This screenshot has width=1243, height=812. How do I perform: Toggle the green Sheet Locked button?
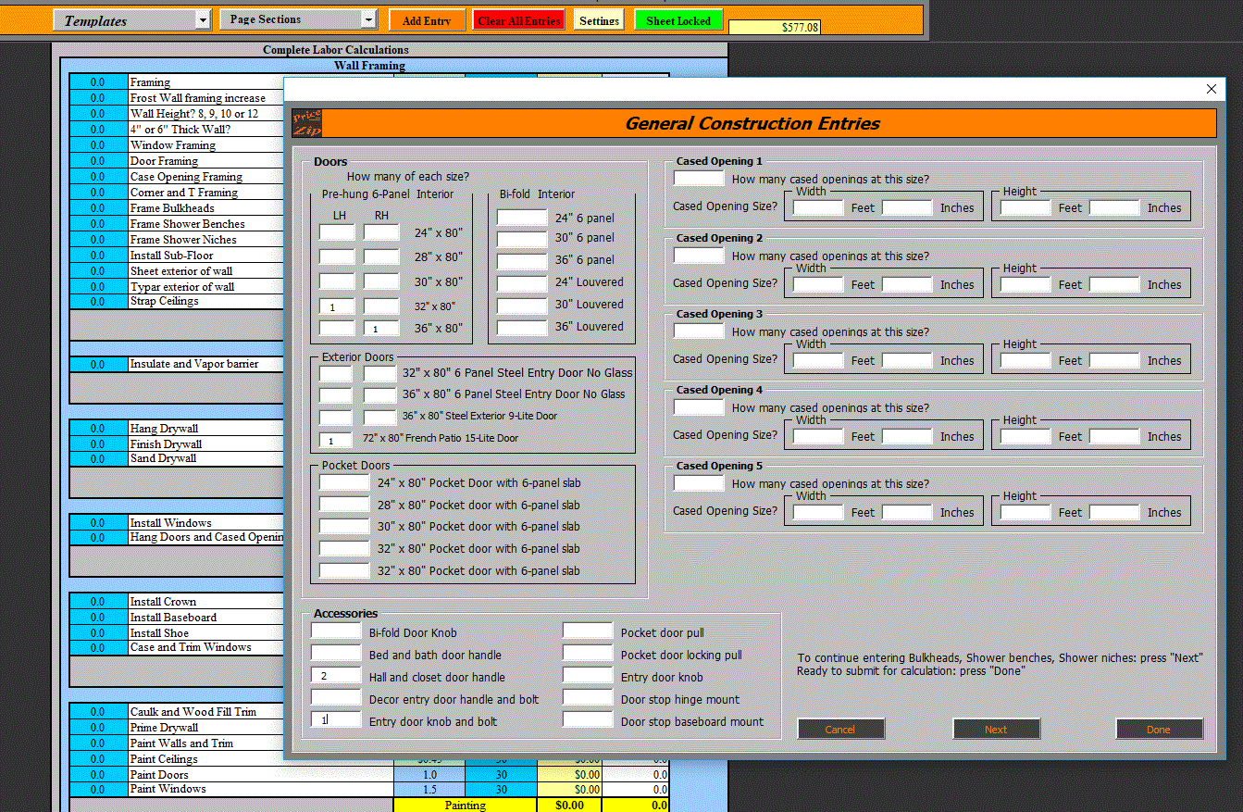coord(678,20)
